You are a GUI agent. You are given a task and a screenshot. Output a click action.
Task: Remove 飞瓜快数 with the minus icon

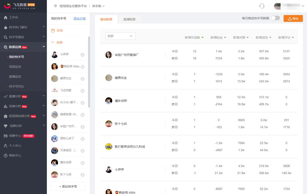[83, 90]
